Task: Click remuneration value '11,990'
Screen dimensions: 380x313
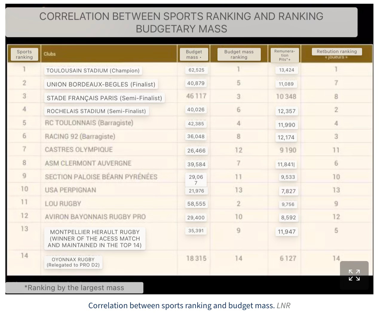Action: click(x=286, y=125)
